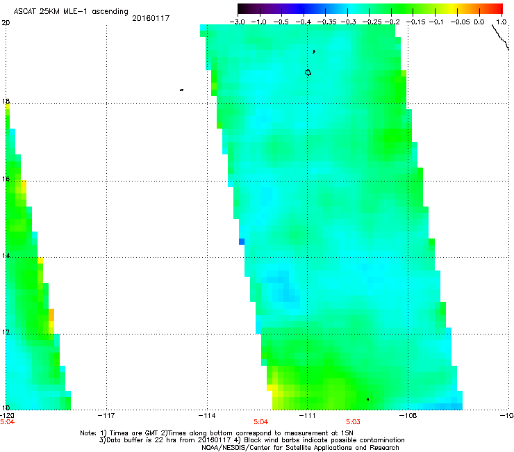Click the note line starting "Note: 1) Times are GMT"
Screen dimensions: 514x452
(217, 433)
